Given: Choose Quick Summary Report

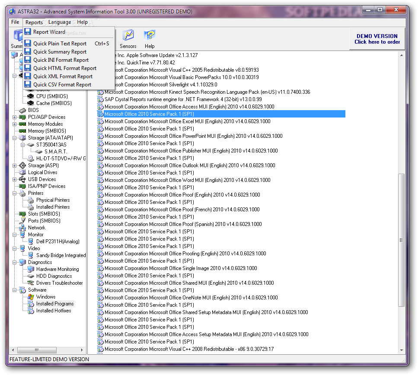Looking at the screenshot, I should point(69,52).
